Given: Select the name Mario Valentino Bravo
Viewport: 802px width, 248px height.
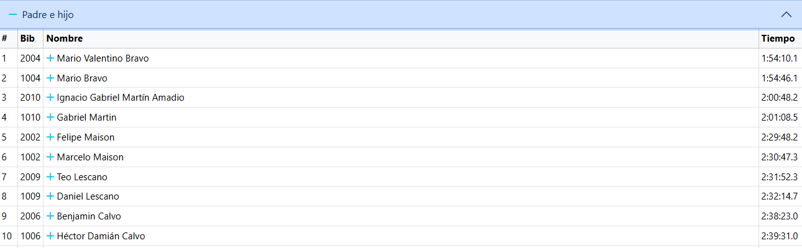Looking at the screenshot, I should (x=103, y=58).
